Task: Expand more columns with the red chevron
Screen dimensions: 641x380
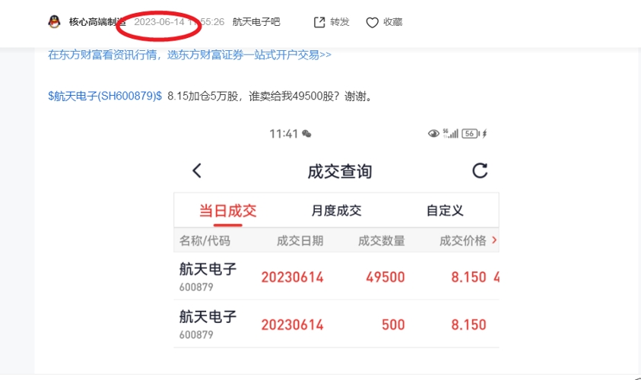Action: 494,240
